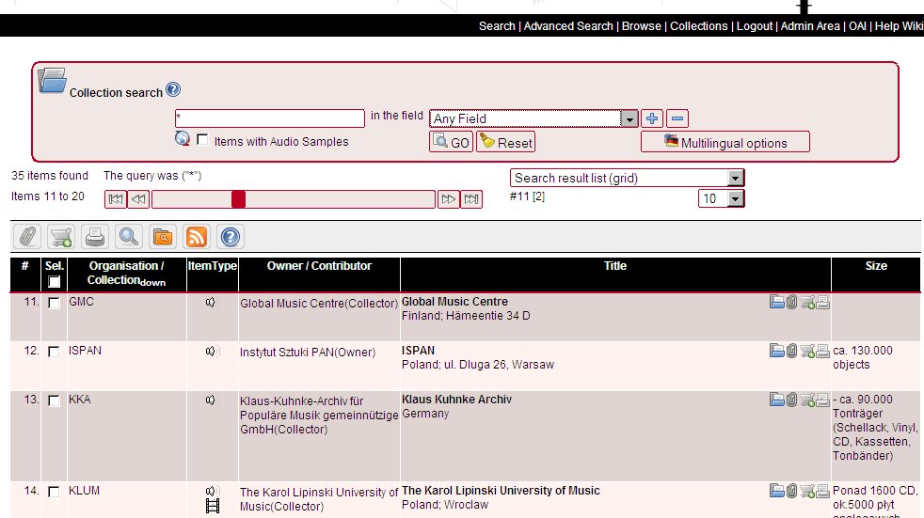
Task: Open the Collections menu item
Action: click(699, 26)
